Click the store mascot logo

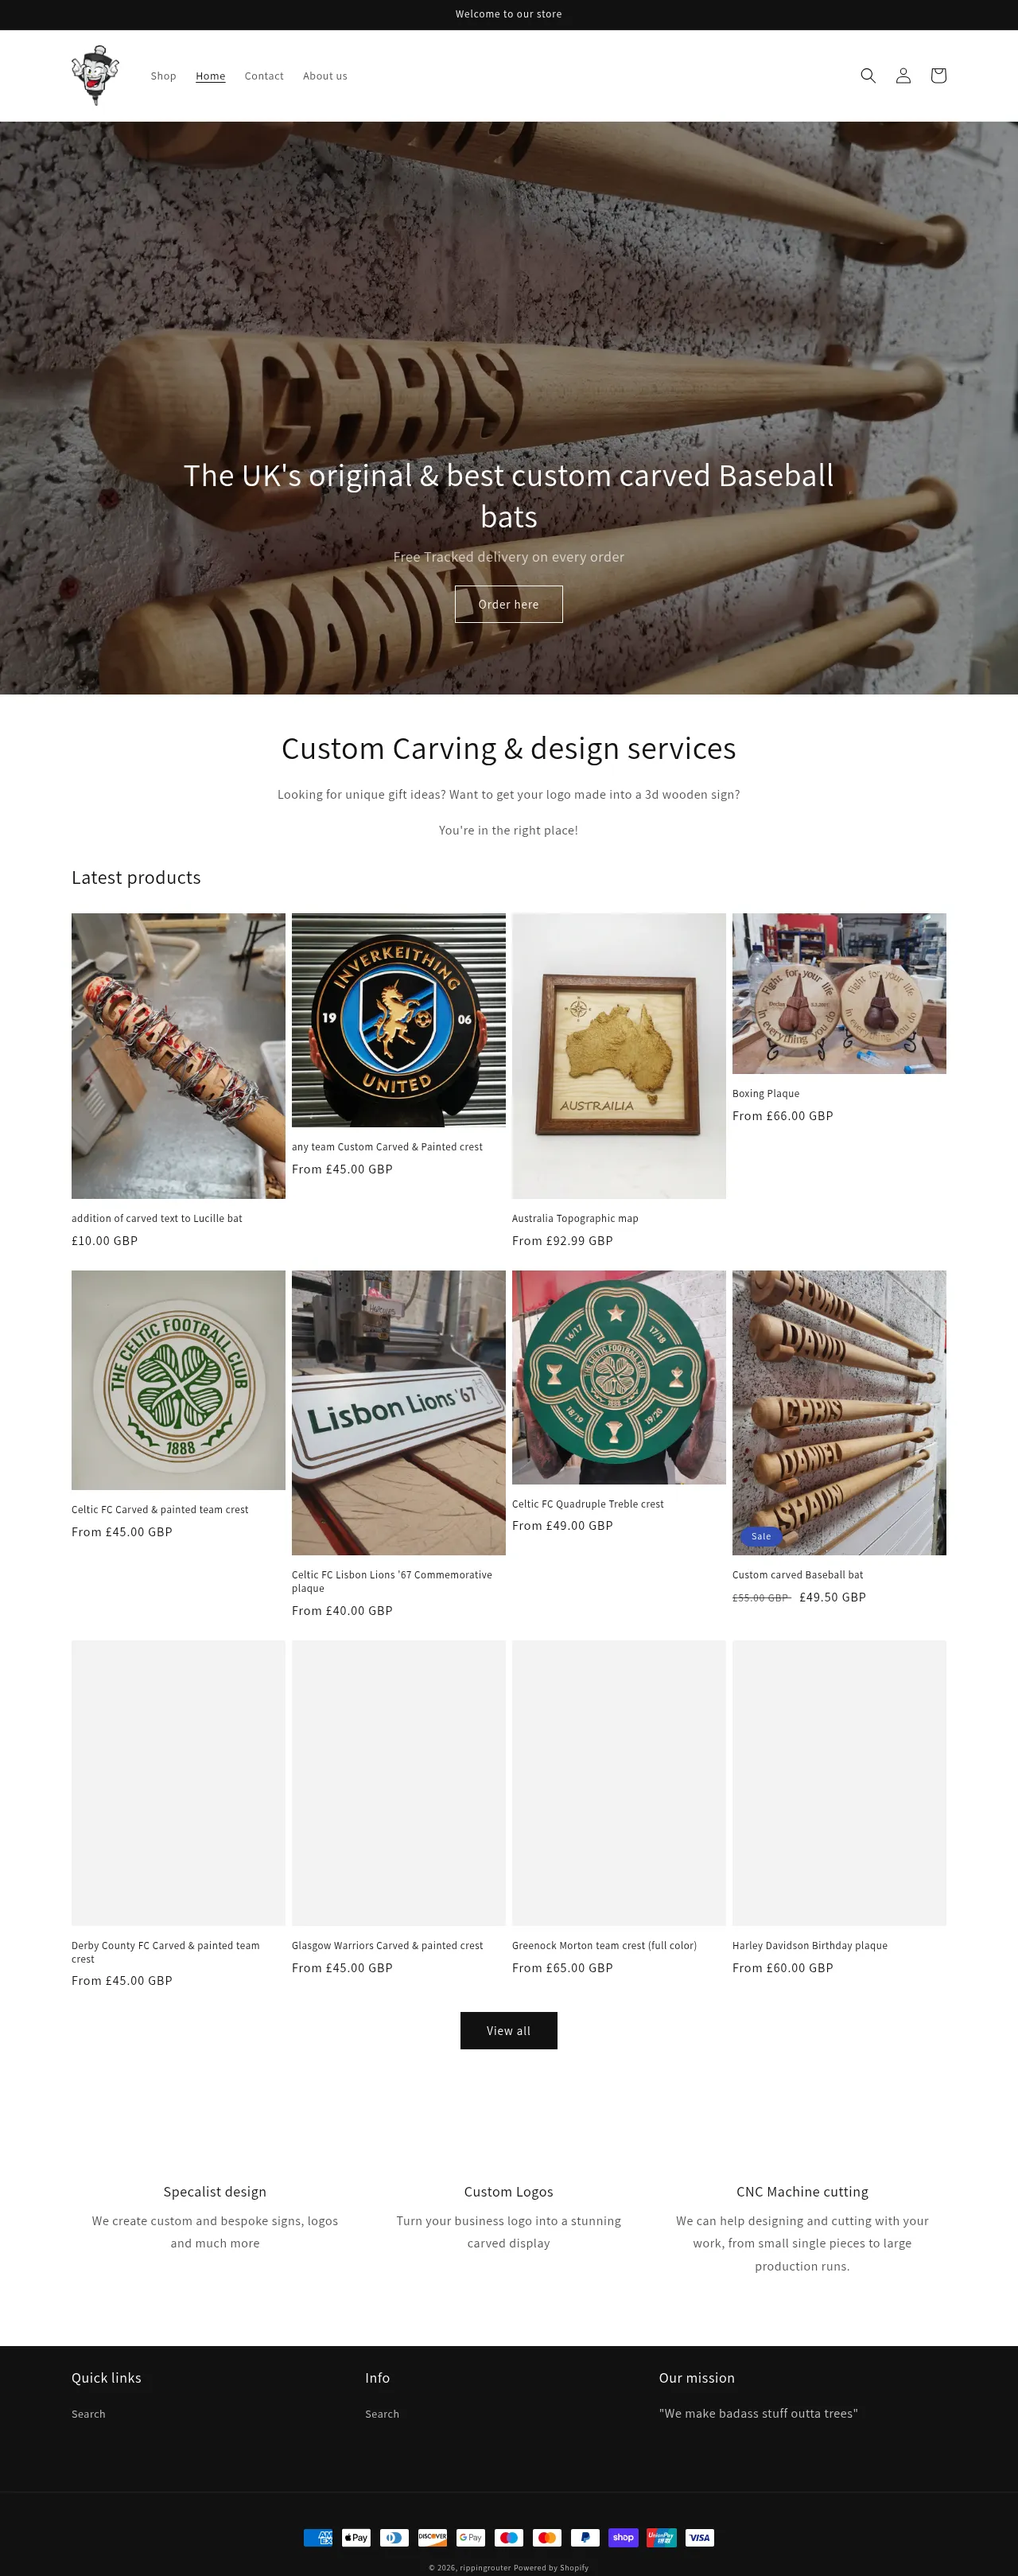pos(95,76)
